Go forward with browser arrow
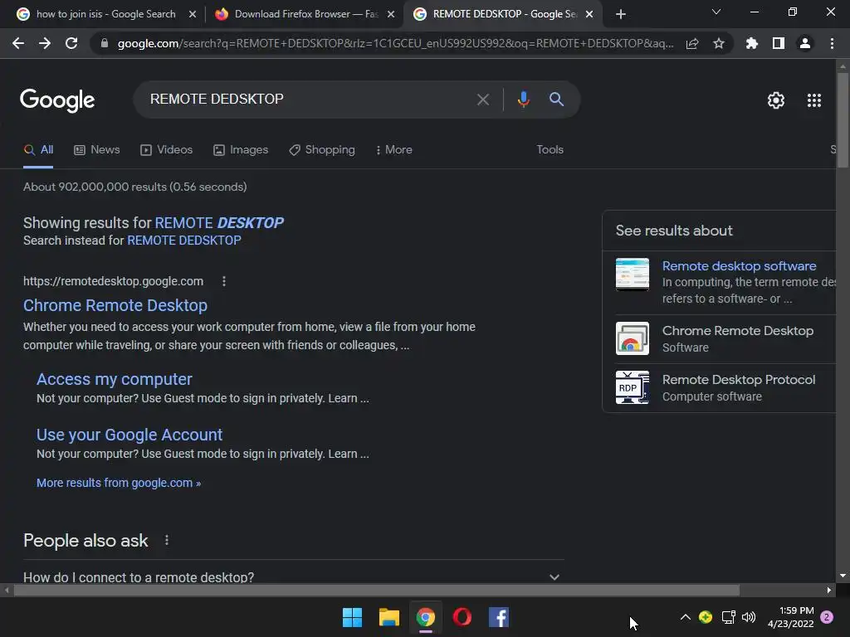850x637 pixels. click(x=45, y=43)
